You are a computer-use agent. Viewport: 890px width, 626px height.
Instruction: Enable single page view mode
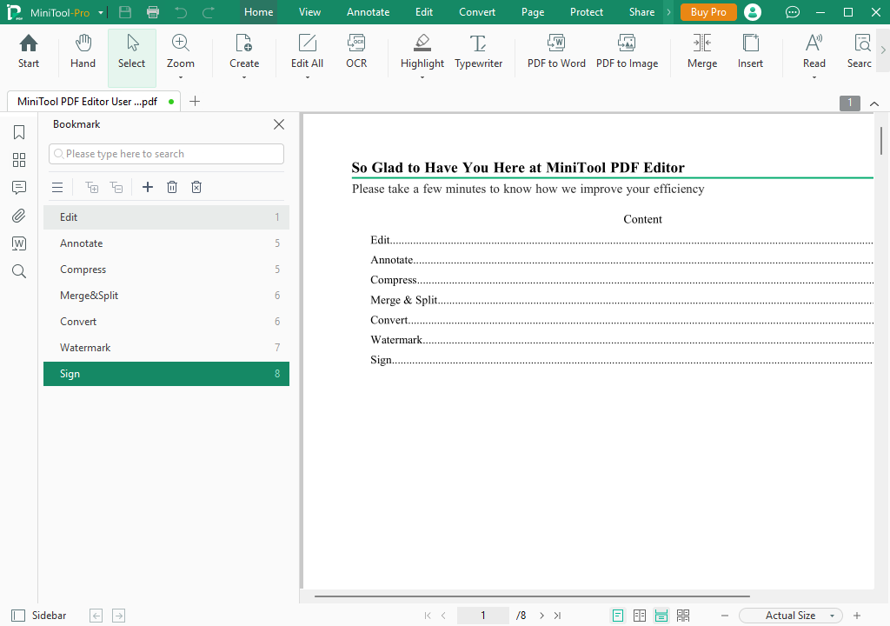click(618, 616)
